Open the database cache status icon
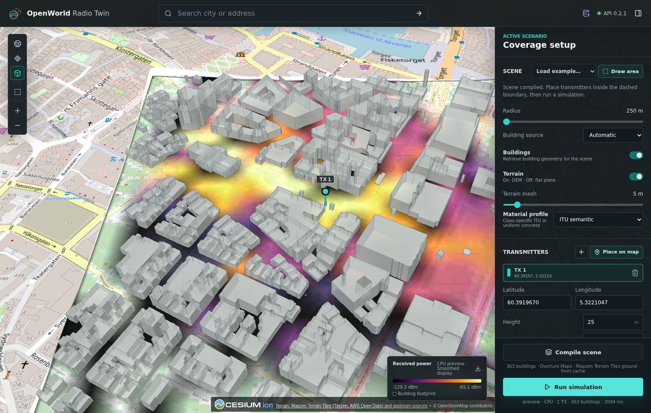The image size is (651, 413). click(586, 14)
